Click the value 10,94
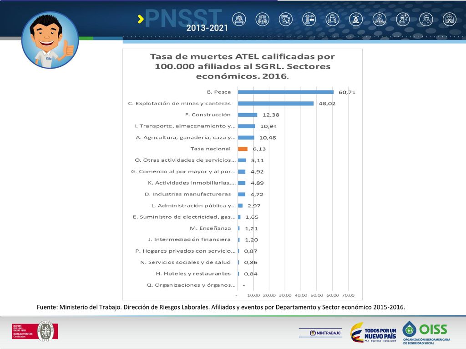The width and height of the screenshot is (466, 349). [268, 126]
